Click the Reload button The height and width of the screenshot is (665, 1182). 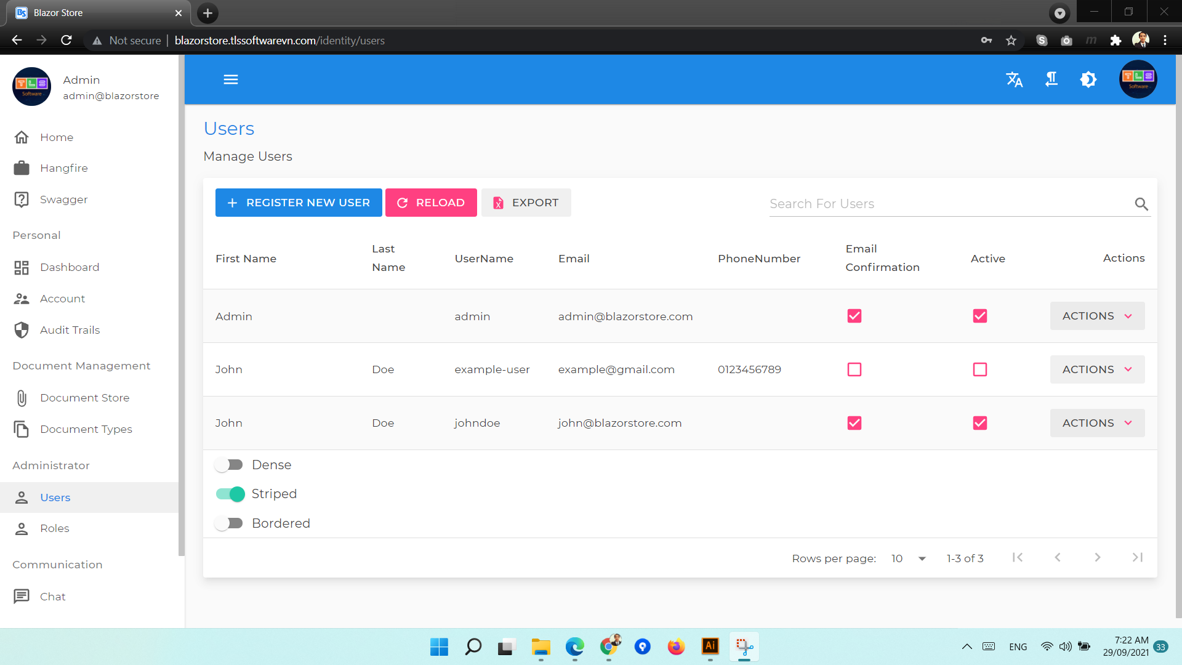(431, 203)
